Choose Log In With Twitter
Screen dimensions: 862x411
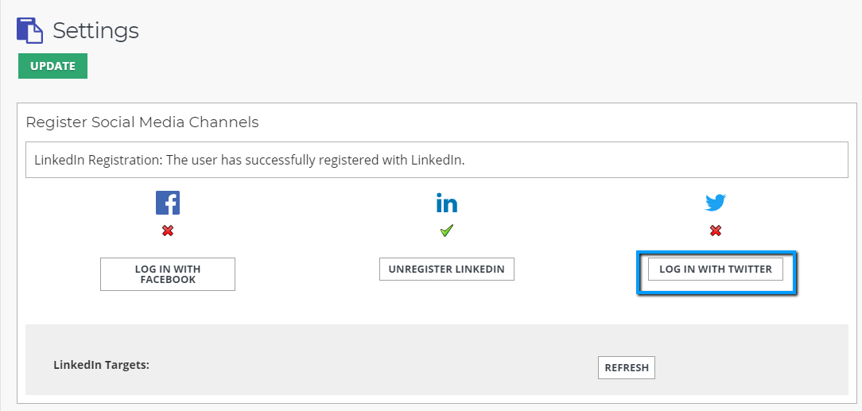tap(715, 269)
